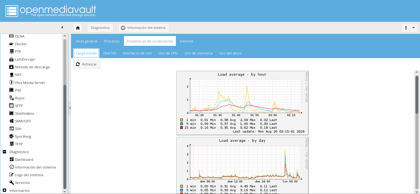Switch to the Informe tab
The width and height of the screenshot is (420, 194).
pyautogui.click(x=186, y=41)
